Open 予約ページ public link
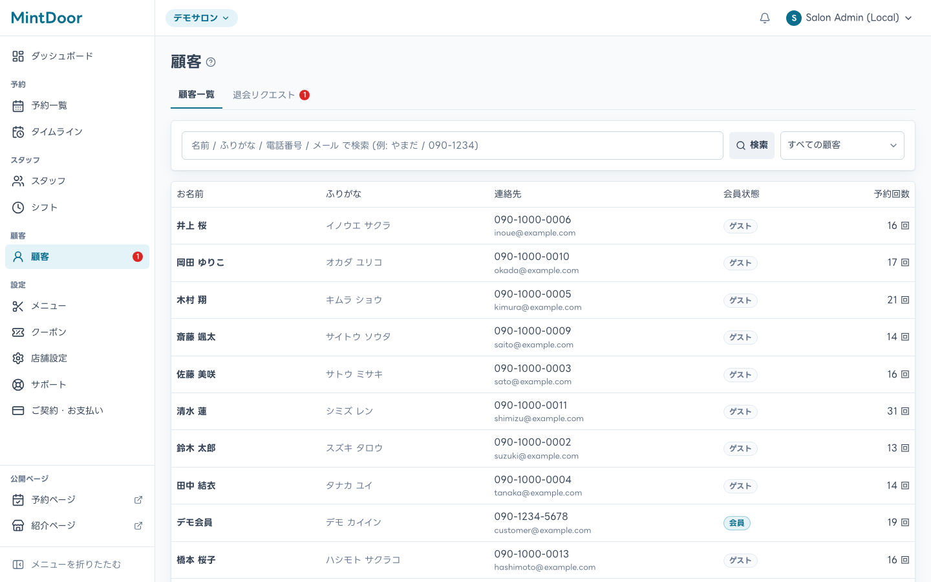 pos(78,500)
